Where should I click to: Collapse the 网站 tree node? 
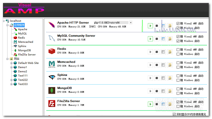pos(7,59)
